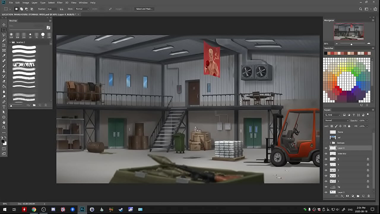Image resolution: width=380 pixels, height=214 pixels.
Task: Expand the backups layer group
Action: click(330, 143)
